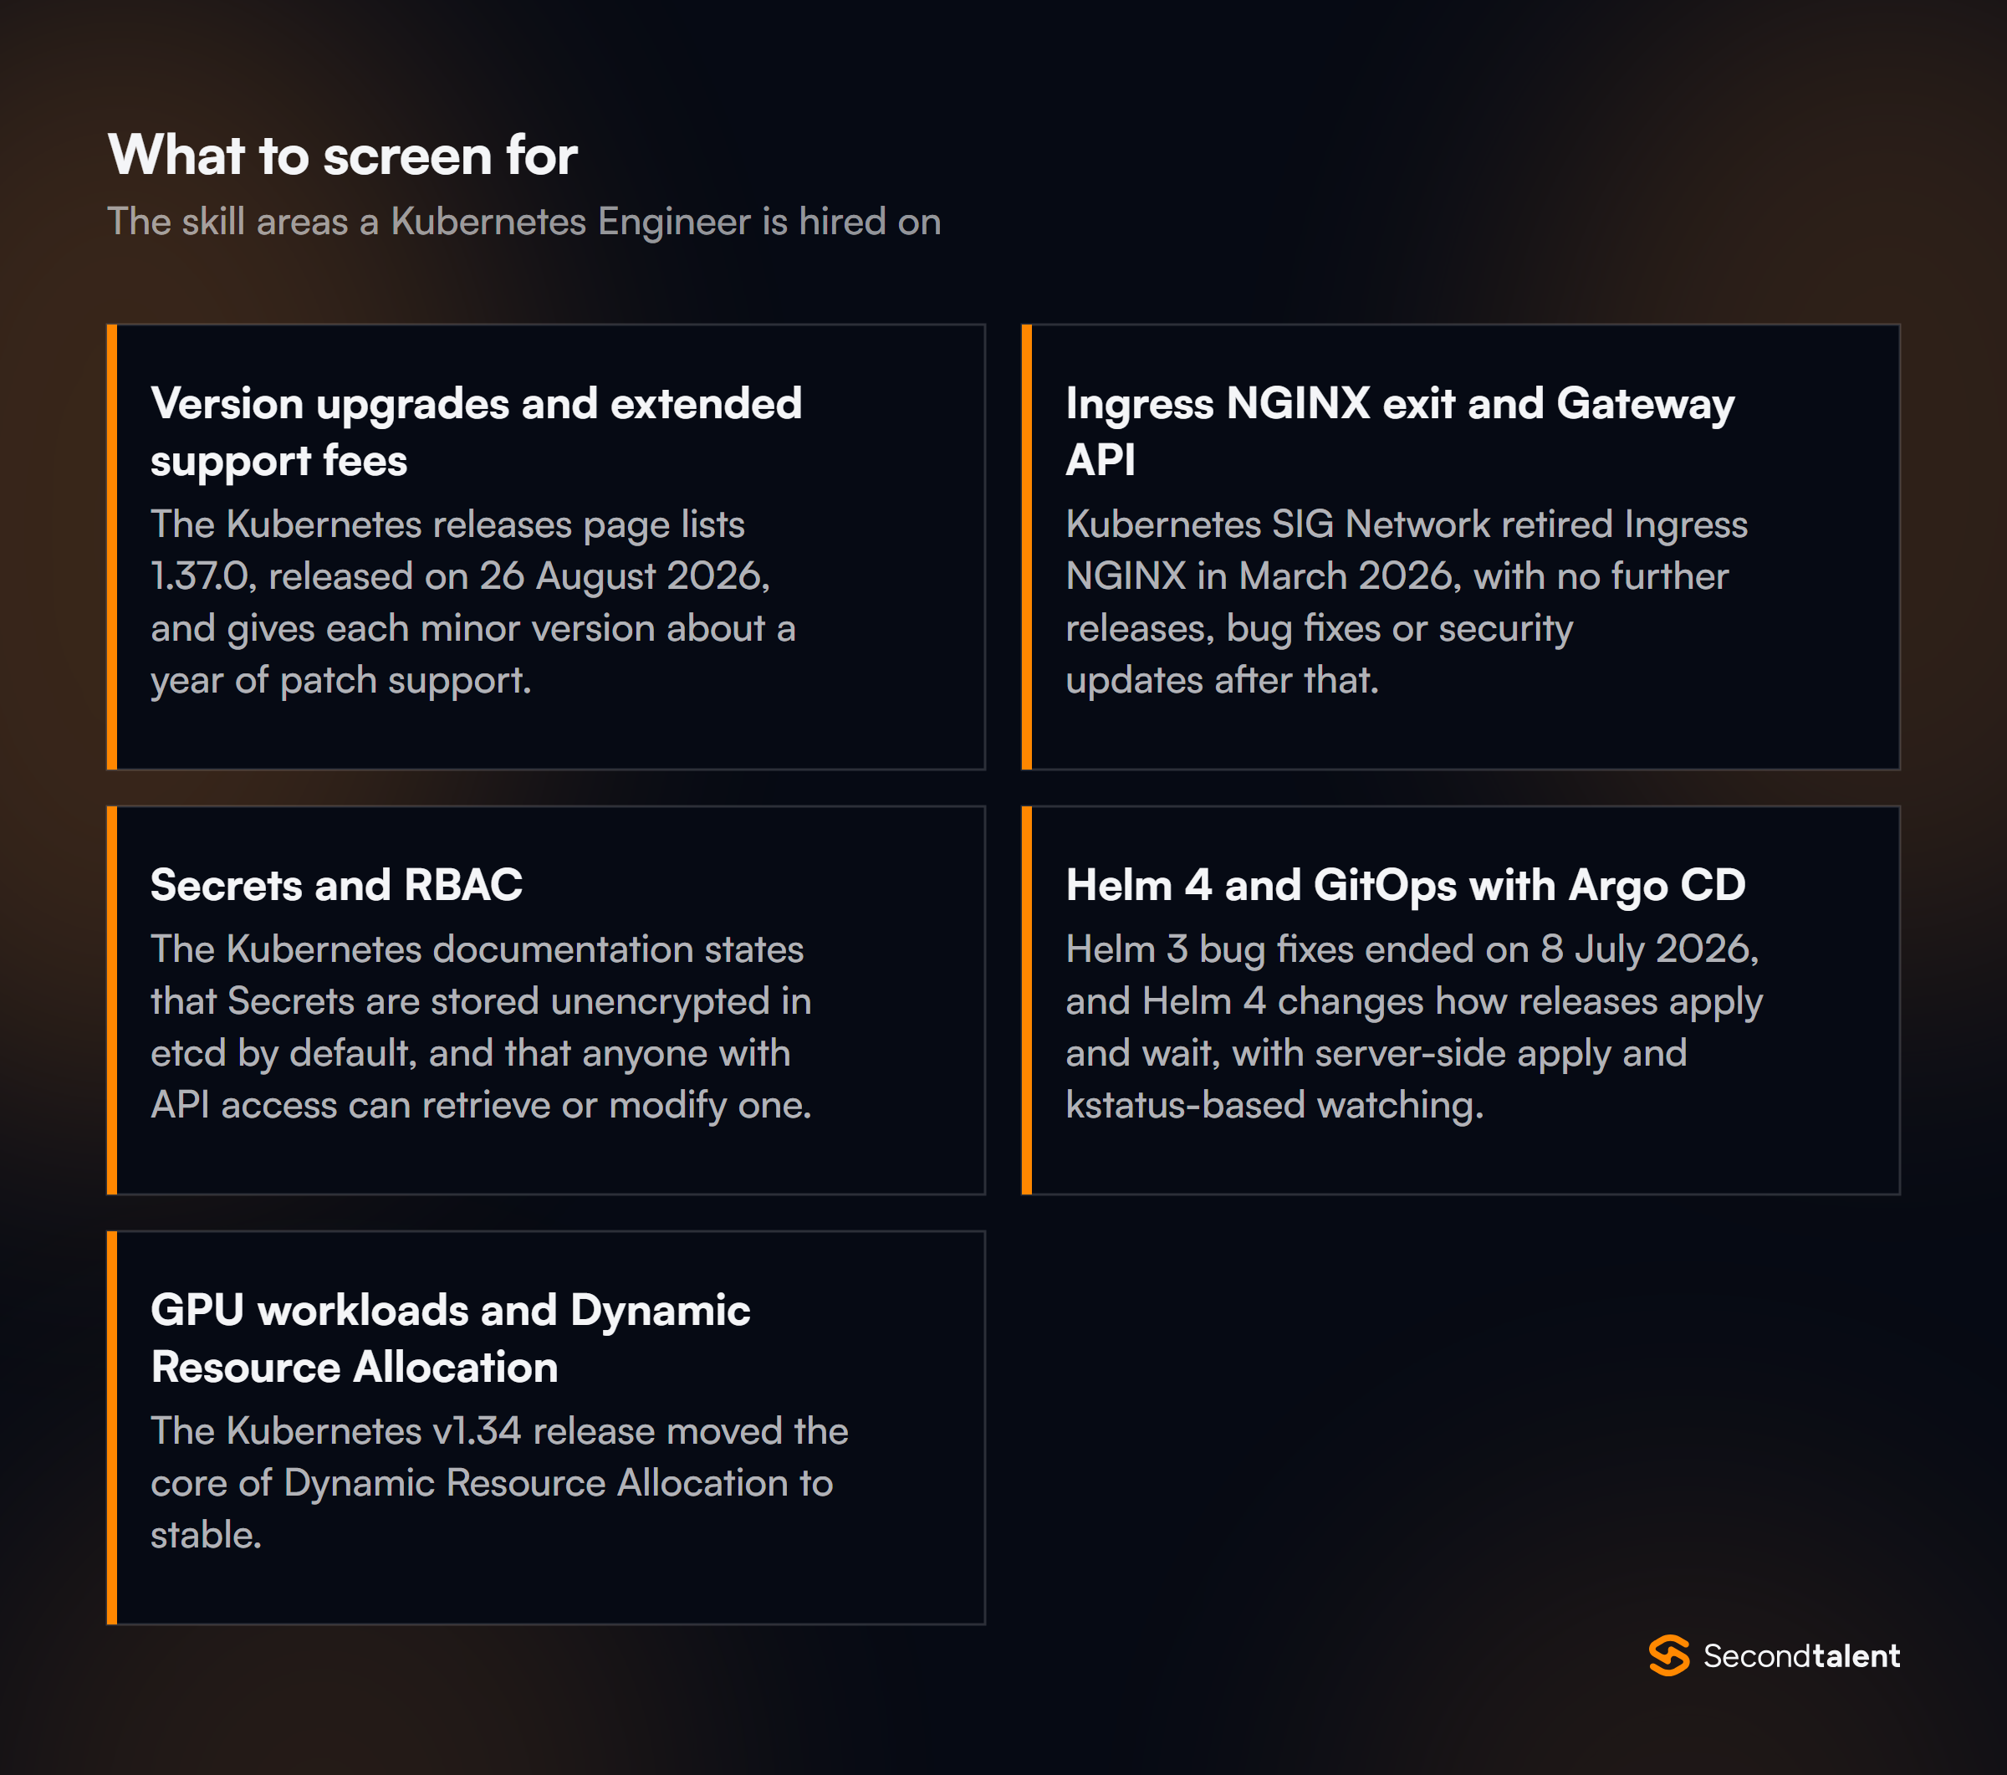Click orange accent bar beside Helm 4 card
The image size is (2007, 1775).
pos(1027,1000)
